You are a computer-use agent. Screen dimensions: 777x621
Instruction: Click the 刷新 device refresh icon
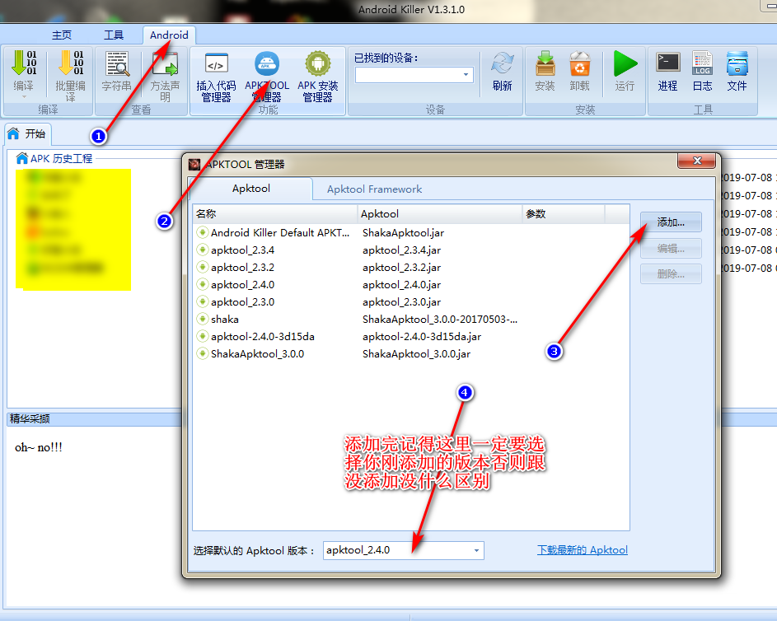coord(502,70)
